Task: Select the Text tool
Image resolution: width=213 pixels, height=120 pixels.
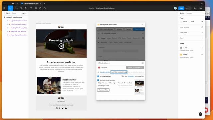Action: click(x=31, y=8)
